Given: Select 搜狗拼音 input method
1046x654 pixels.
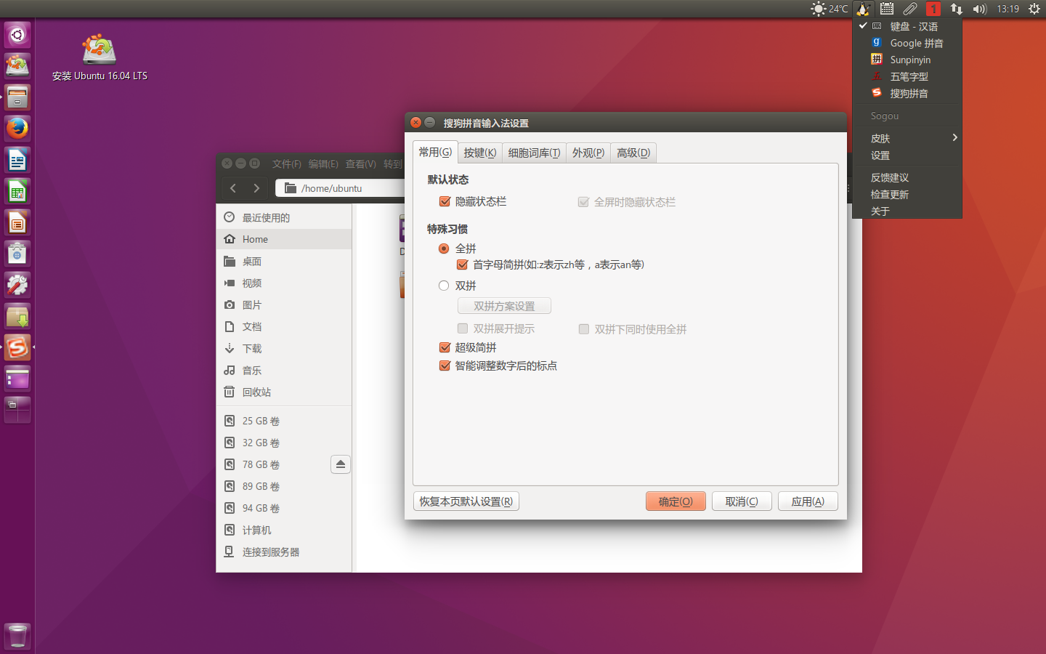Looking at the screenshot, I should (907, 93).
